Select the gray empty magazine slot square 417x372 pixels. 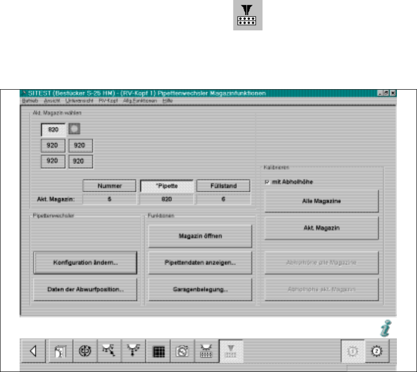pos(74,128)
